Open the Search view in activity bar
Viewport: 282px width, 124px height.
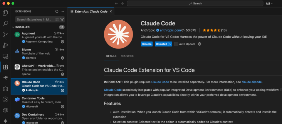(x=5, y=24)
